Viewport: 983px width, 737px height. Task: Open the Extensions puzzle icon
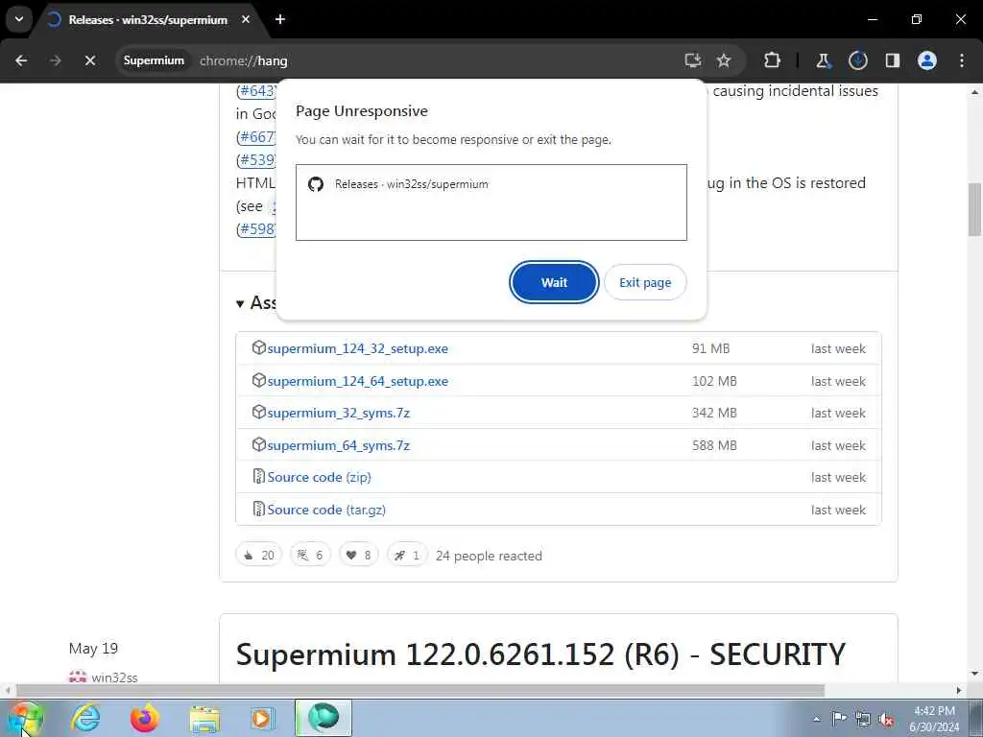(x=772, y=60)
